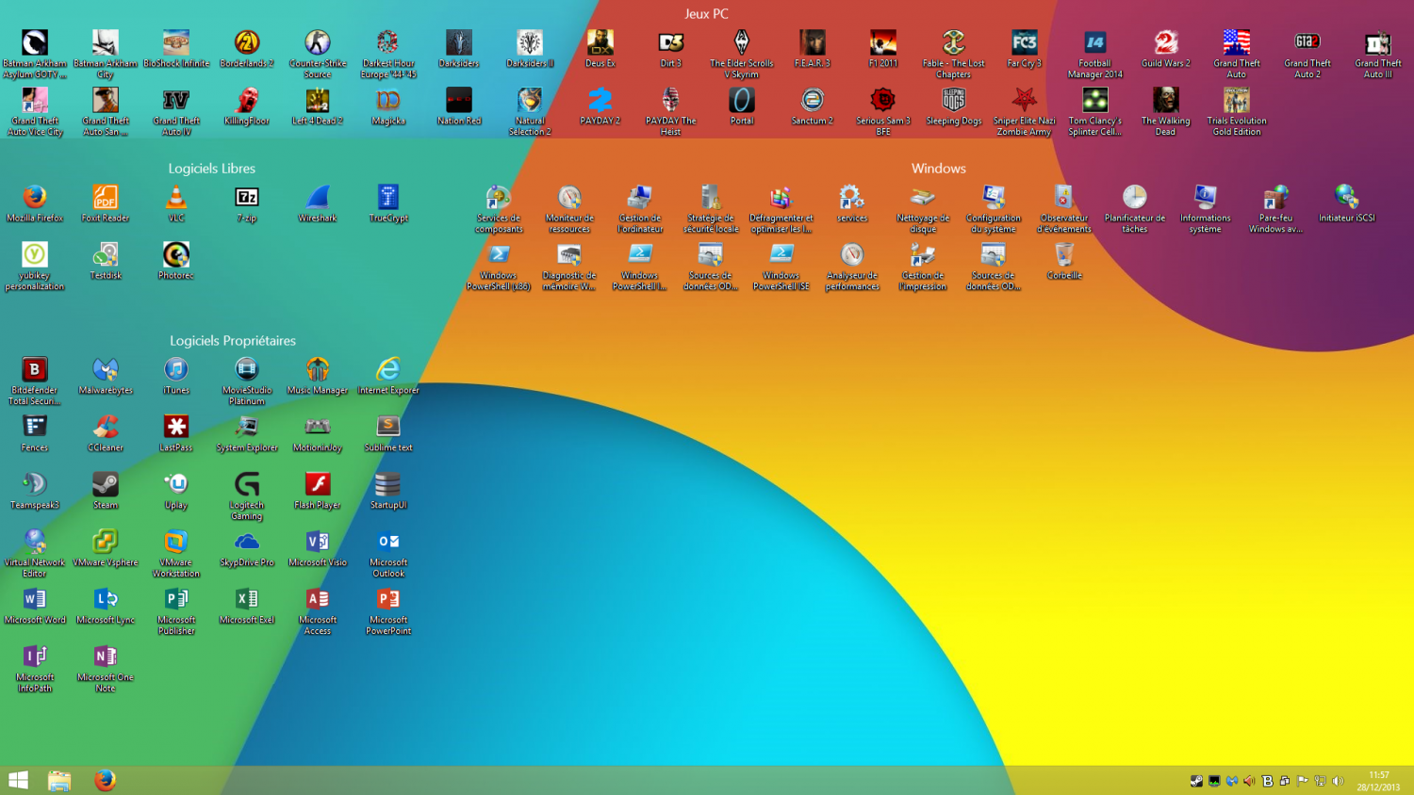Open the Planificateur de tâches shortcut
The image size is (1414, 795).
1135,198
